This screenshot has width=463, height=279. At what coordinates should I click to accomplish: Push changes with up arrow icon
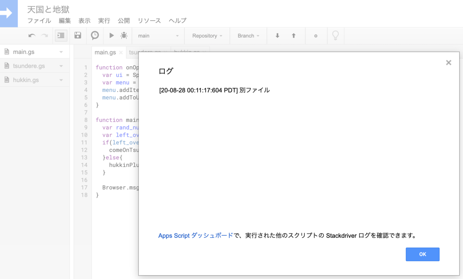pos(294,36)
